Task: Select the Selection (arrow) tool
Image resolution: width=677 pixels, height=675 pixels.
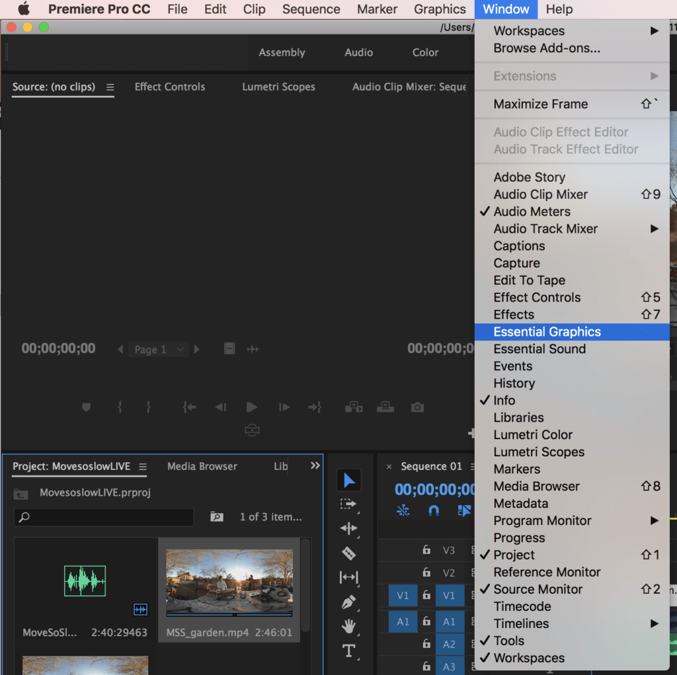Action: click(x=349, y=480)
